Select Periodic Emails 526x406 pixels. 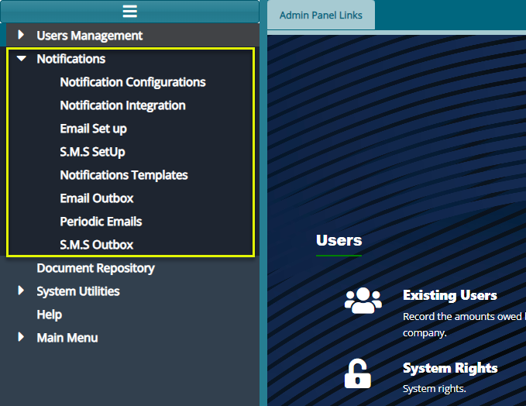point(101,222)
